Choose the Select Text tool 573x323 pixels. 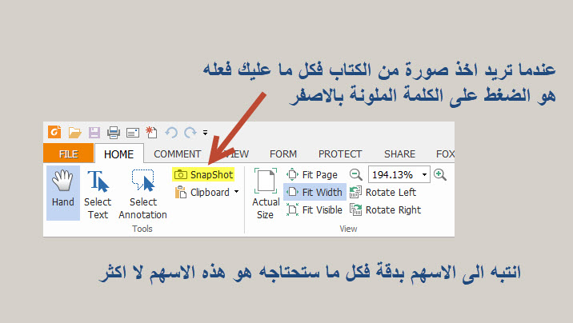(x=98, y=190)
